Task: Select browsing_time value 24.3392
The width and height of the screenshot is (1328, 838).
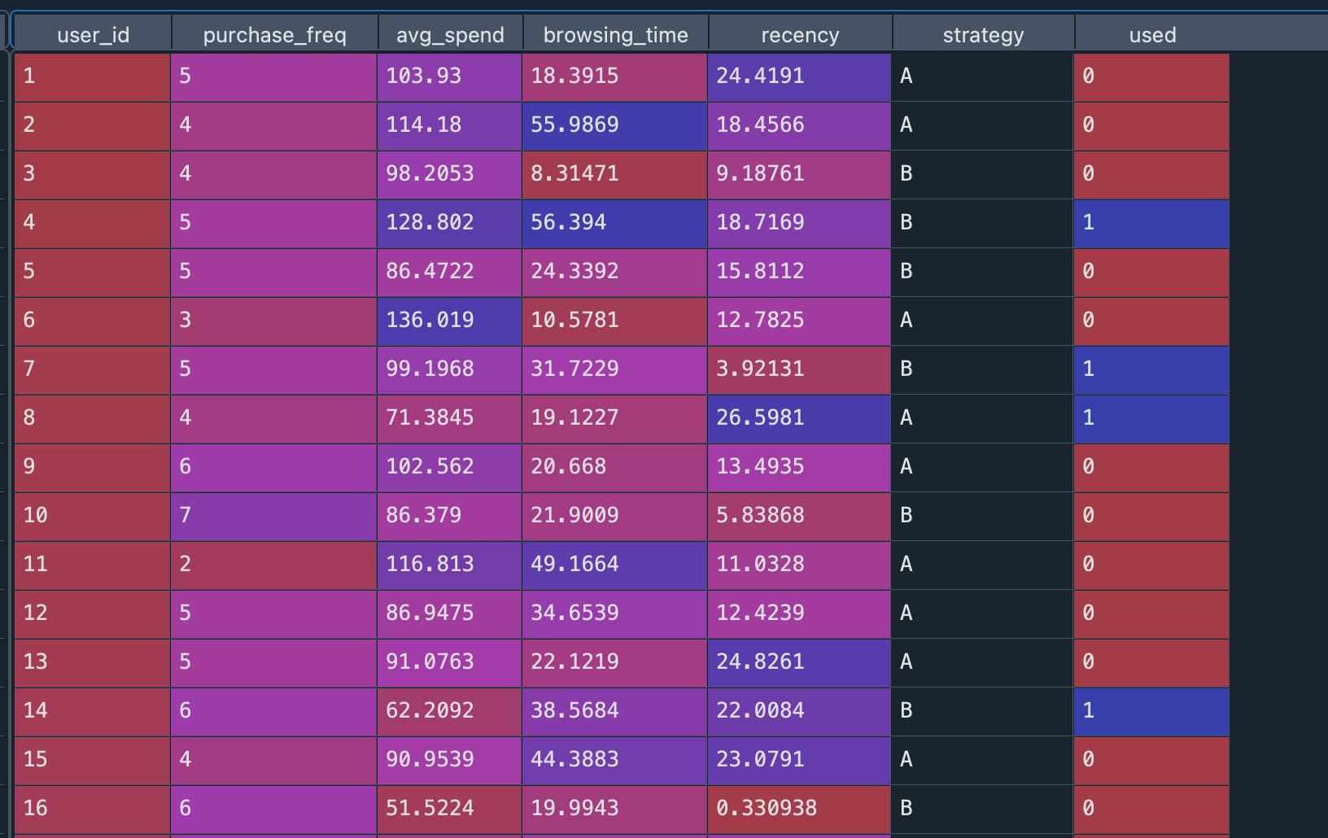Action: [x=614, y=273]
